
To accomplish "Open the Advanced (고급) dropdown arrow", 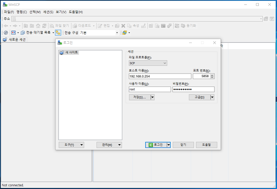I will (x=213, y=97).
